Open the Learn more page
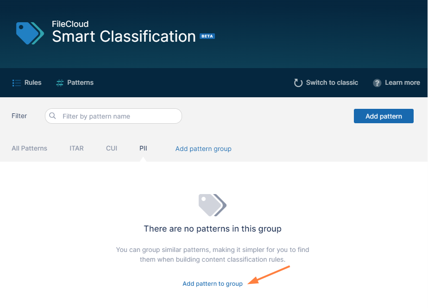This screenshot has width=428, height=308. (403, 82)
